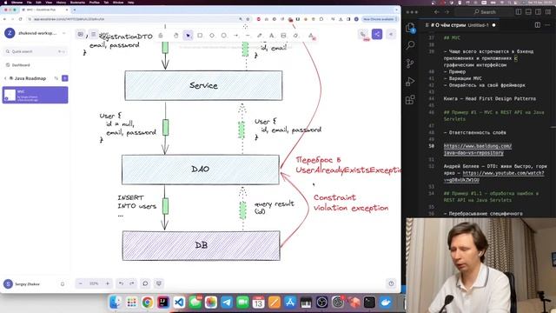Open the MVC scene thumbnail

click(x=10, y=95)
